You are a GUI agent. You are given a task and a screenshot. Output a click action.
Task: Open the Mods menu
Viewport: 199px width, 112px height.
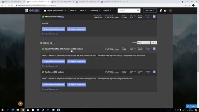click(x=73, y=11)
